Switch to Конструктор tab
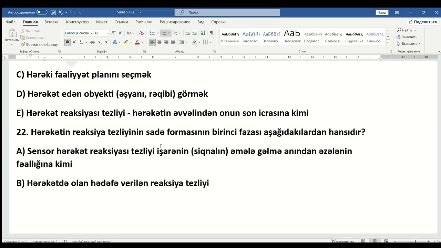 [x=77, y=22]
